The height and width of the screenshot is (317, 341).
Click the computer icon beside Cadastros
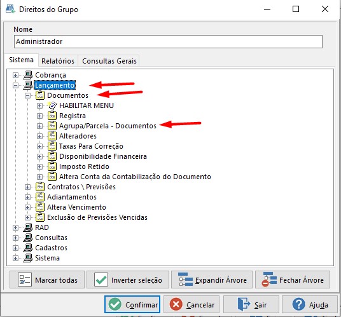[x=27, y=248]
